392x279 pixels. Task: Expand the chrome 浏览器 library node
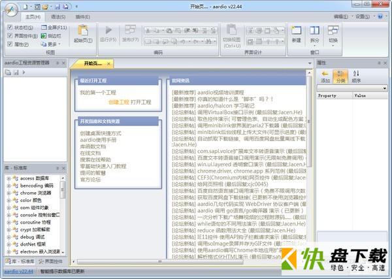[8, 193]
